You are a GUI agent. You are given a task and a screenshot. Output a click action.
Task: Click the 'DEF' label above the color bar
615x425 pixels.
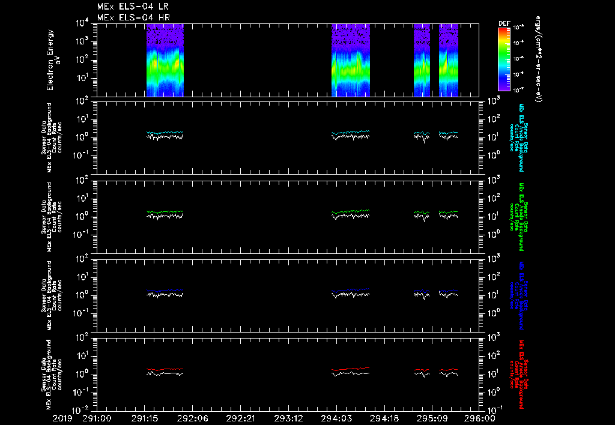pyautogui.click(x=504, y=23)
